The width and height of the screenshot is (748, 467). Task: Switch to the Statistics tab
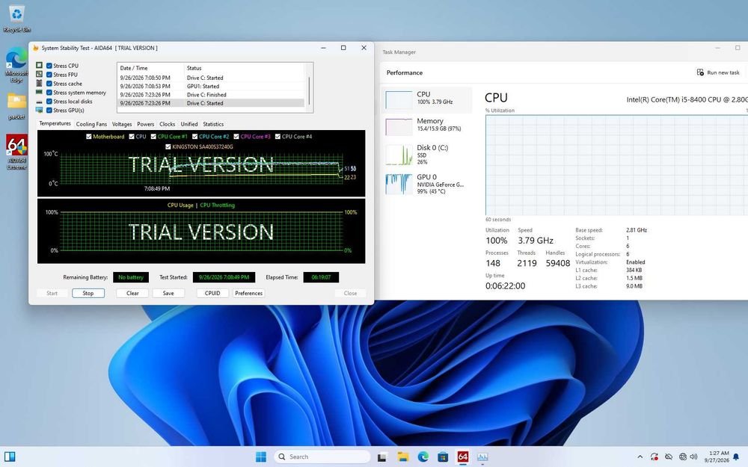pos(213,124)
